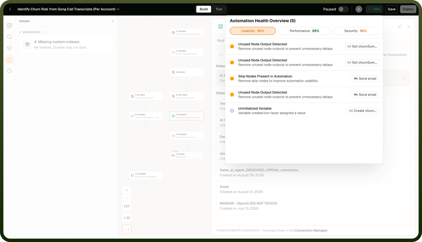Select the 13. Callable node on canvas
Image resolution: width=422 pixels, height=242 pixels.
146,175
